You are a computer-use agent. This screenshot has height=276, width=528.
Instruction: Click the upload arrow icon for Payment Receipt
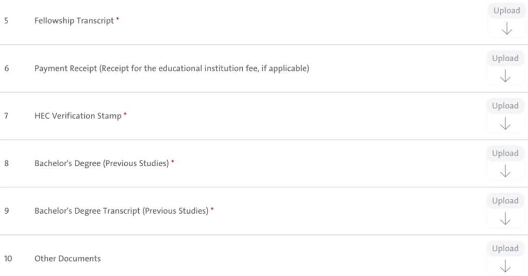point(505,77)
